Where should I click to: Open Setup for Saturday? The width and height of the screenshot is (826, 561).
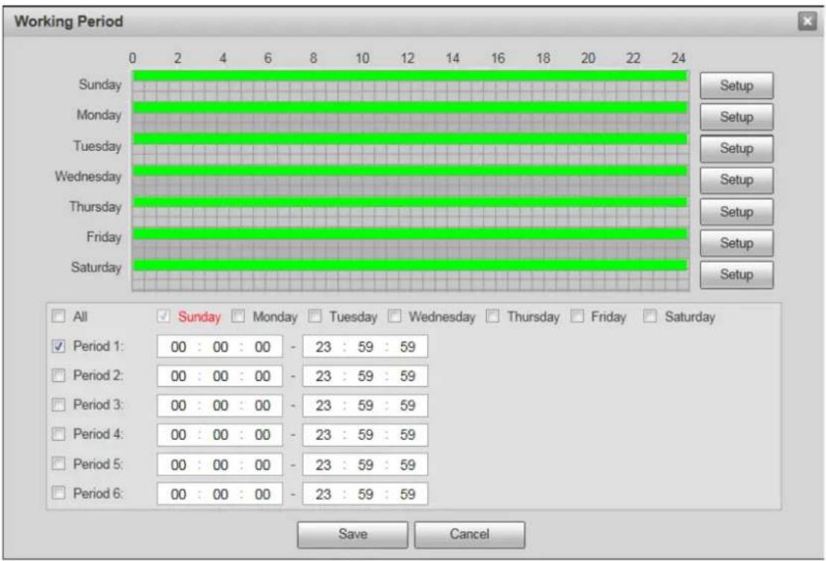tap(736, 275)
